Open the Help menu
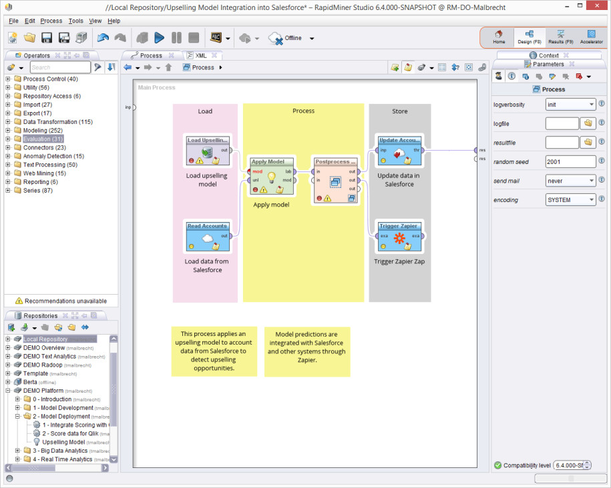This screenshot has height=488, width=611. coord(114,21)
